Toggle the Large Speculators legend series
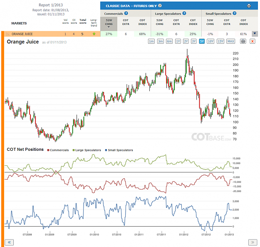Viewport: 260px width, 247px height. point(87,150)
